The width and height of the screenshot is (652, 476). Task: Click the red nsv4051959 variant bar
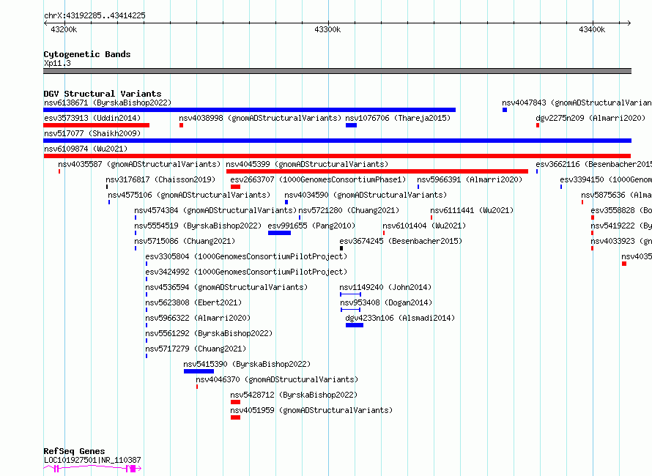point(235,417)
